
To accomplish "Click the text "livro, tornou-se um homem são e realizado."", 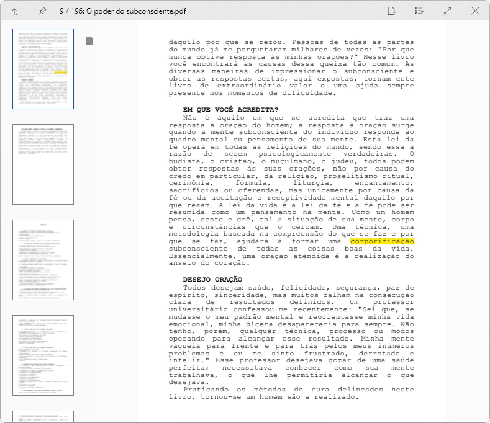I will tap(264, 397).
